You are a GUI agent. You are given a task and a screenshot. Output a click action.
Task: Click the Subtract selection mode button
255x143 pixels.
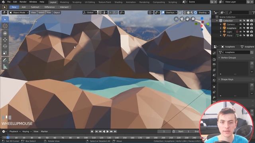[x=35, y=7]
